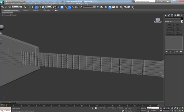Open Material Editor
The height and width of the screenshot is (112, 184).
tap(121, 7)
